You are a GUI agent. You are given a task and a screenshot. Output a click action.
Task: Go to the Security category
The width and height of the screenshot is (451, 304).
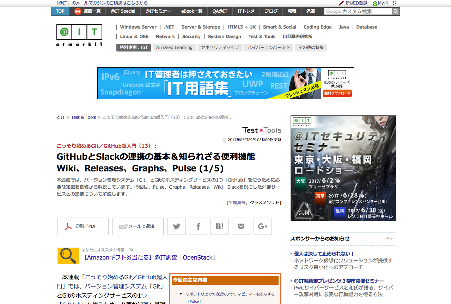(x=191, y=36)
